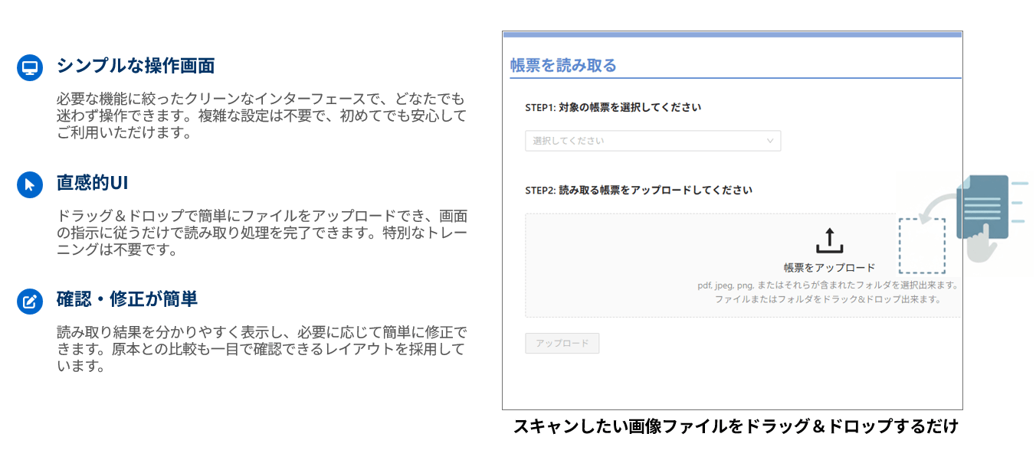The width and height of the screenshot is (1036, 450).
Task: Click the pdf, jpeg, png supported formats hint text
Action: [828, 285]
